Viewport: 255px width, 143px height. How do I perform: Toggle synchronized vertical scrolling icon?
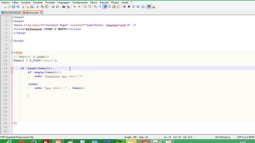click(x=85, y=7)
